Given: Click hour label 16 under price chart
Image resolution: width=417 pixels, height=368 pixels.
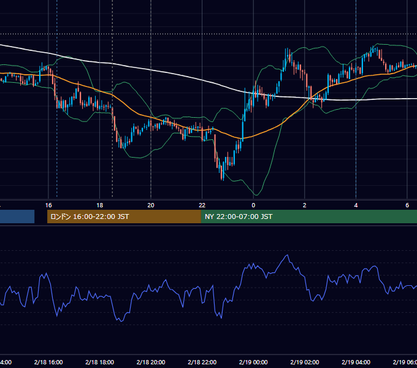Looking at the screenshot, I should (x=48, y=205).
